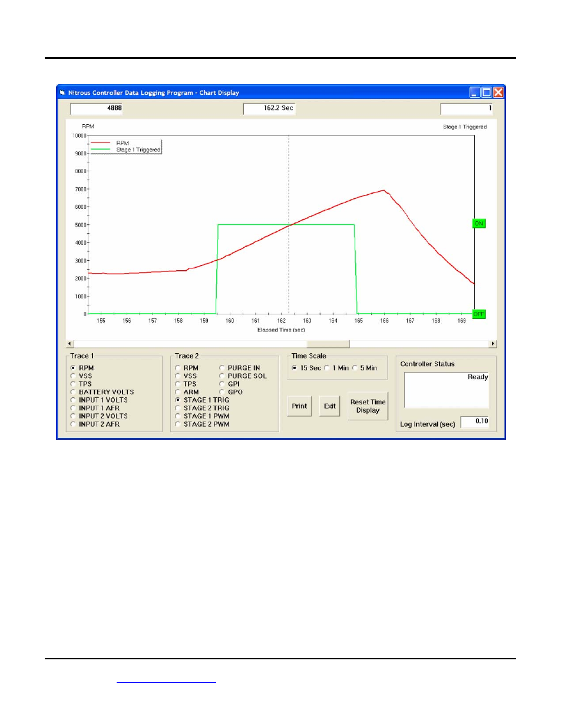Click the RPM value field showing 4888
The image size is (562, 727).
coord(96,108)
